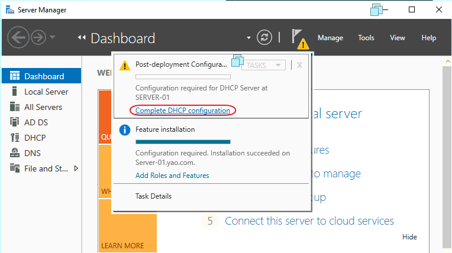Image resolution: width=452 pixels, height=253 pixels.
Task: Click Connect this server to cloud services
Action: pos(309,221)
